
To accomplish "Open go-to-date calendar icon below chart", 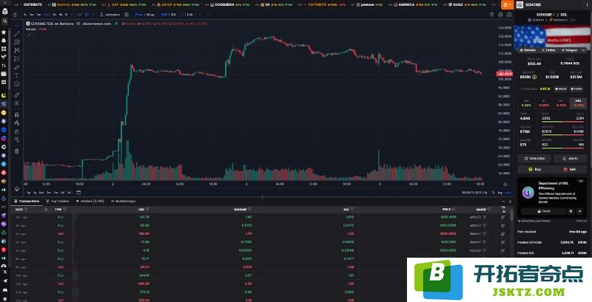I will 78,193.
